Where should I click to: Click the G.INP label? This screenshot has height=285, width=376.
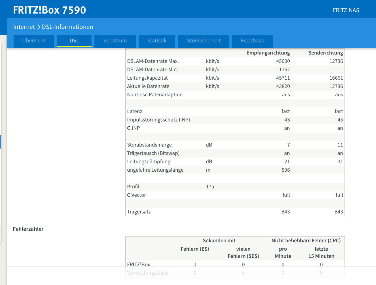(133, 128)
